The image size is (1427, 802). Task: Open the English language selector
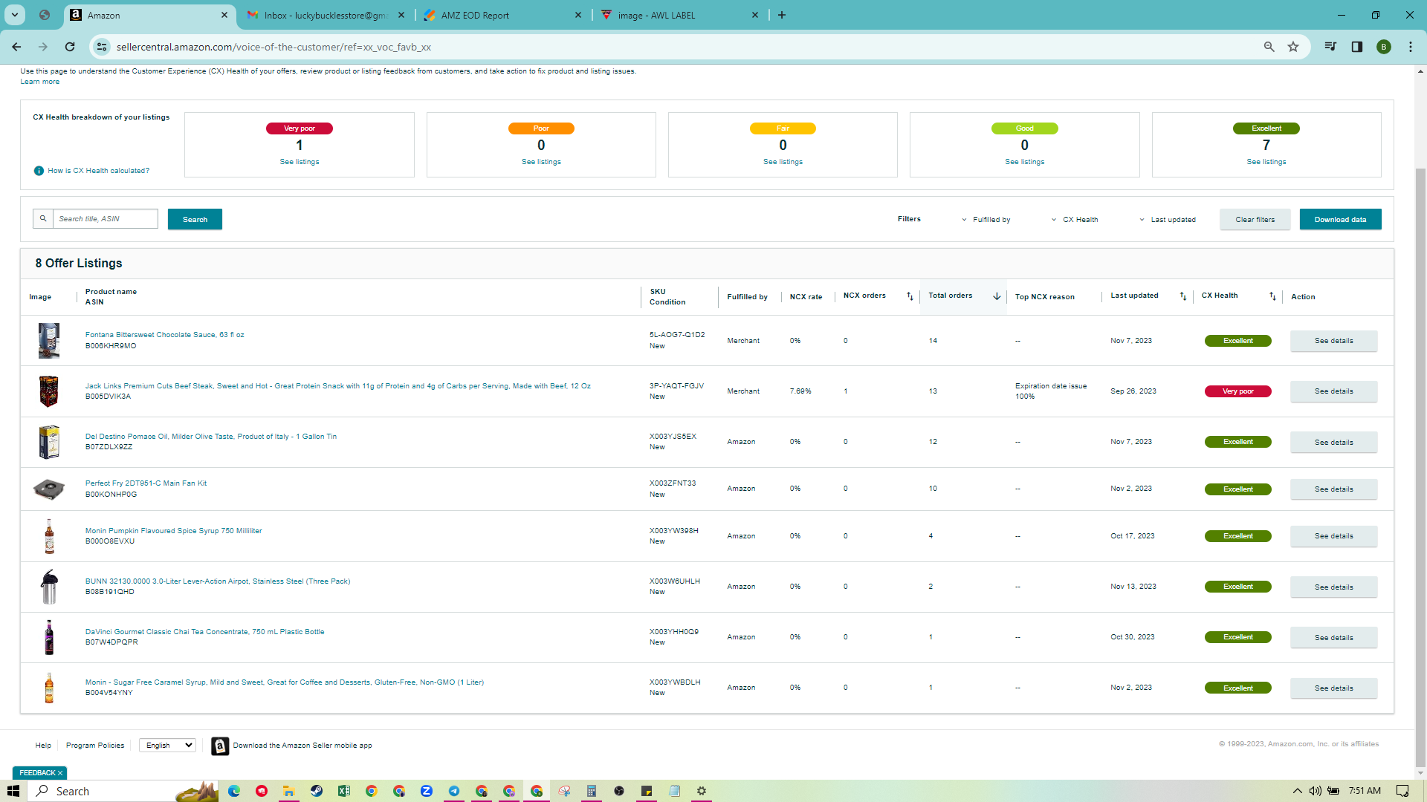click(167, 746)
